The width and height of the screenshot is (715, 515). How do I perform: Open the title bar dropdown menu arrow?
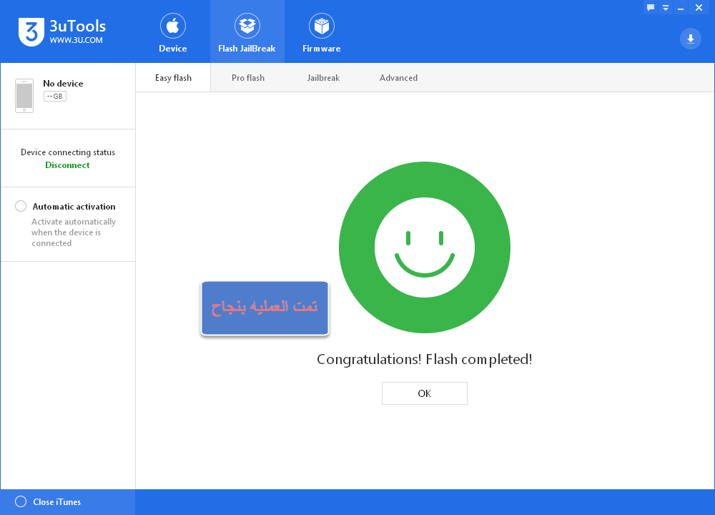[x=666, y=7]
